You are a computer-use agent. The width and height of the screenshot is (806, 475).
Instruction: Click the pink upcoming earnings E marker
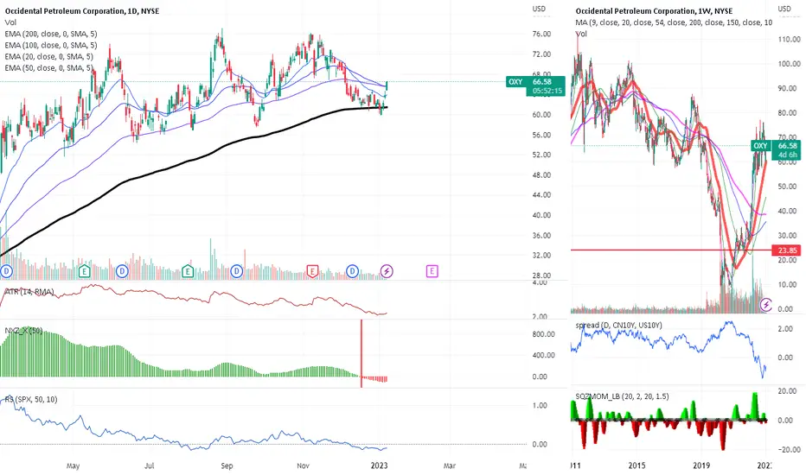432,270
